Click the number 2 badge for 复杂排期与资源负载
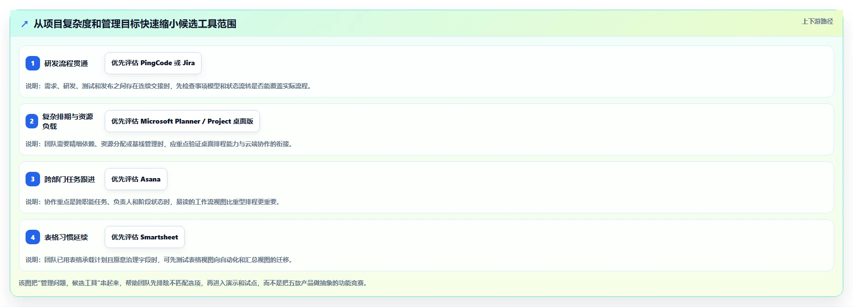The image size is (853, 307). tap(32, 121)
